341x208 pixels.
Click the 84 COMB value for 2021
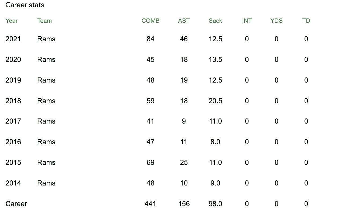[150, 39]
